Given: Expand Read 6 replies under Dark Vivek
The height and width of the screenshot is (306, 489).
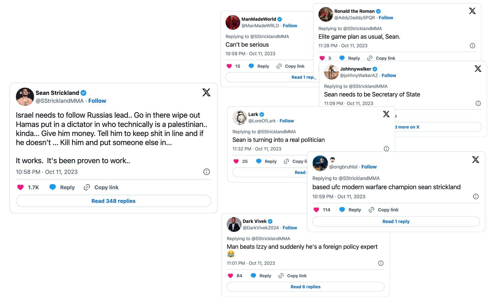Looking at the screenshot, I should click(x=305, y=287).
